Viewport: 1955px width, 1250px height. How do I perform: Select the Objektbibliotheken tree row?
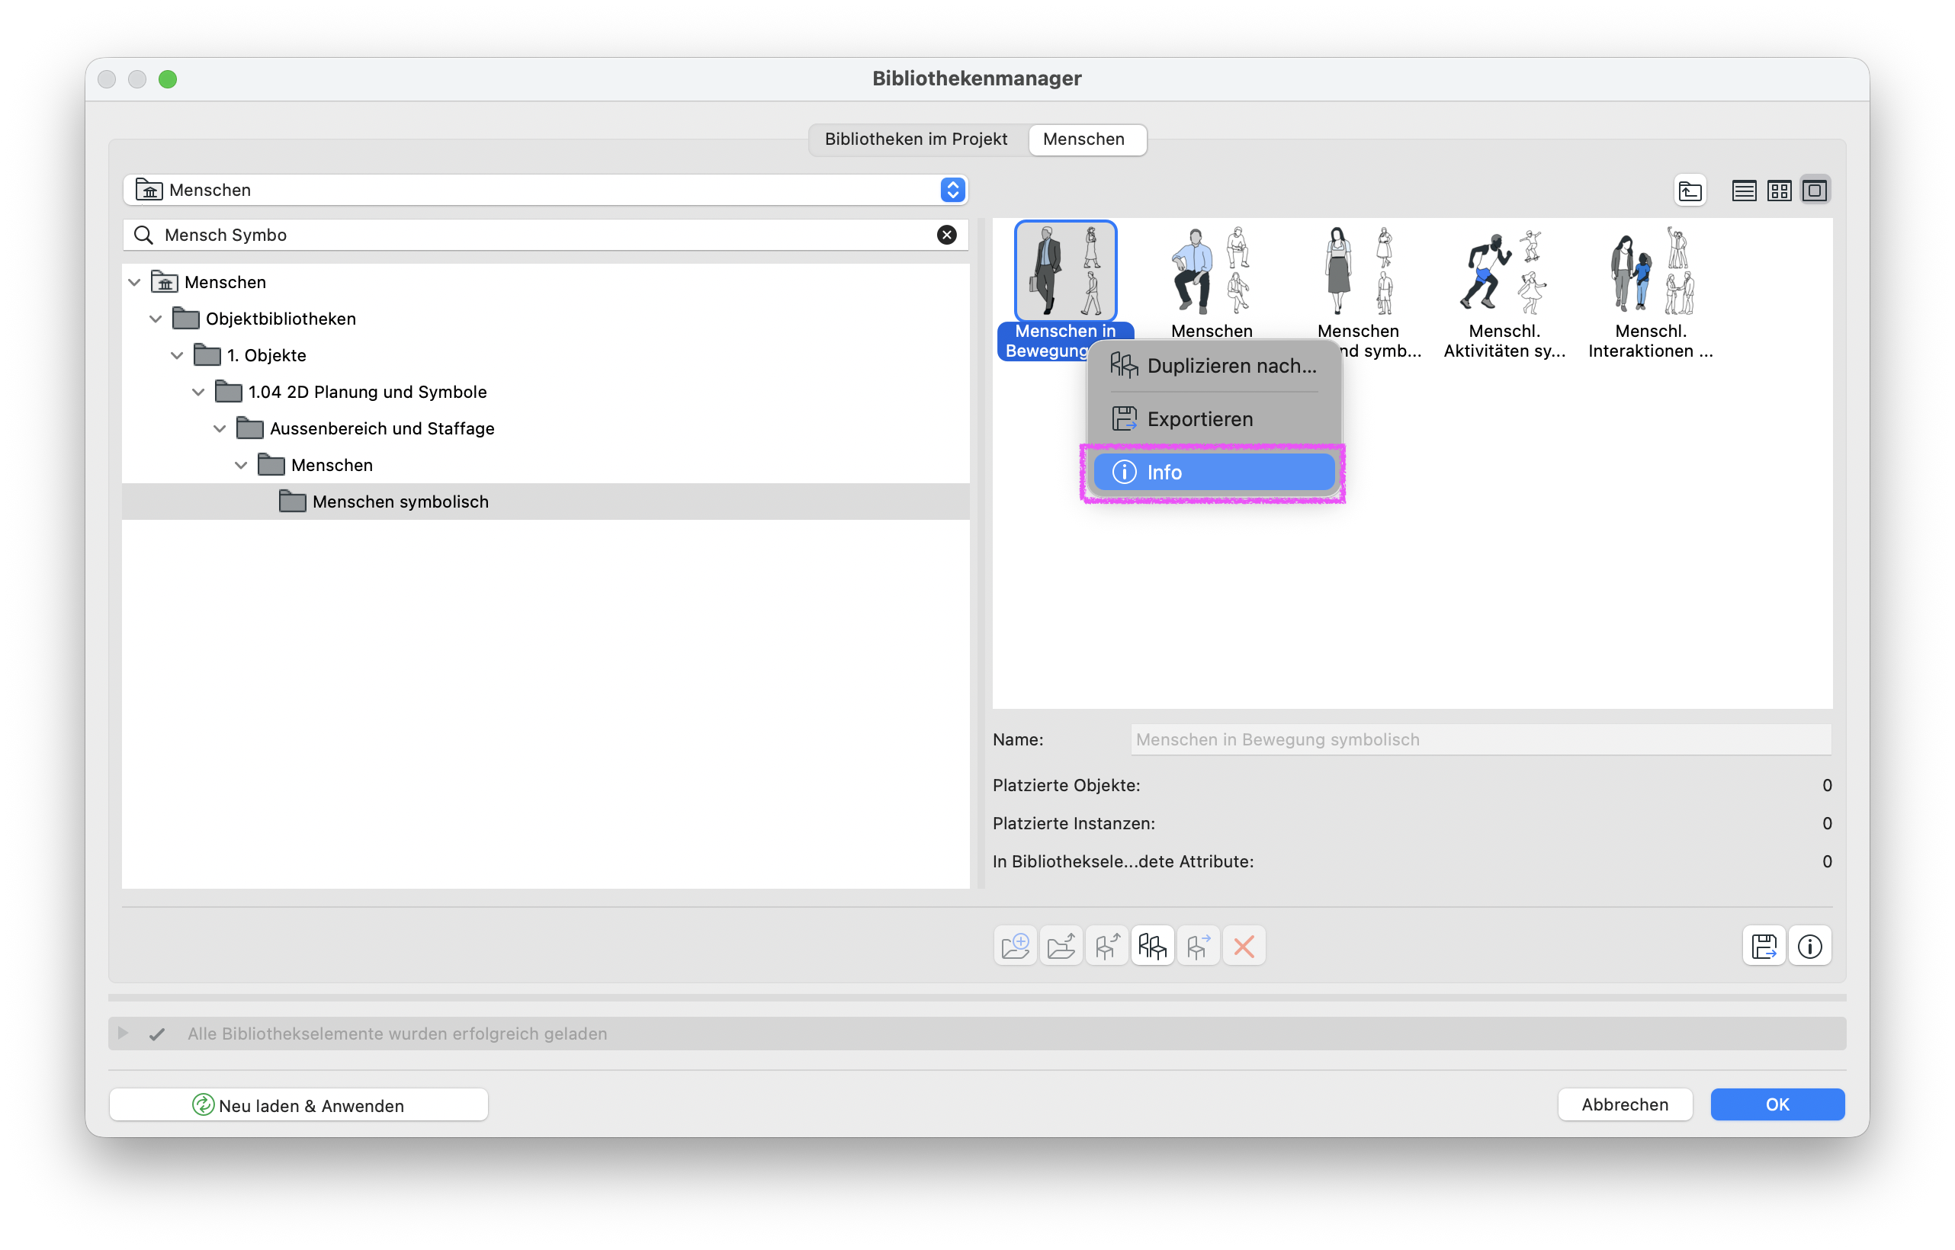click(546, 319)
